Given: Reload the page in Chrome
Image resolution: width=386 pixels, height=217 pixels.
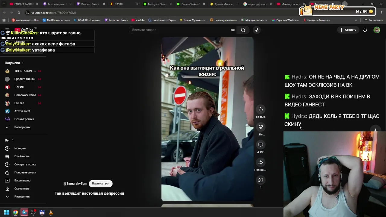Looking at the screenshot, I should click(x=19, y=13).
